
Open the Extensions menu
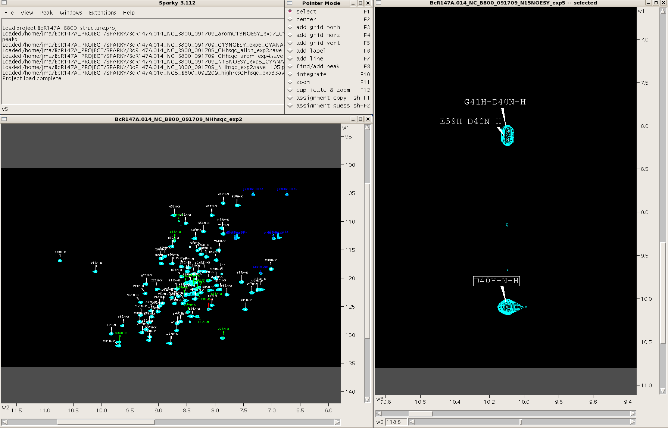tap(102, 13)
